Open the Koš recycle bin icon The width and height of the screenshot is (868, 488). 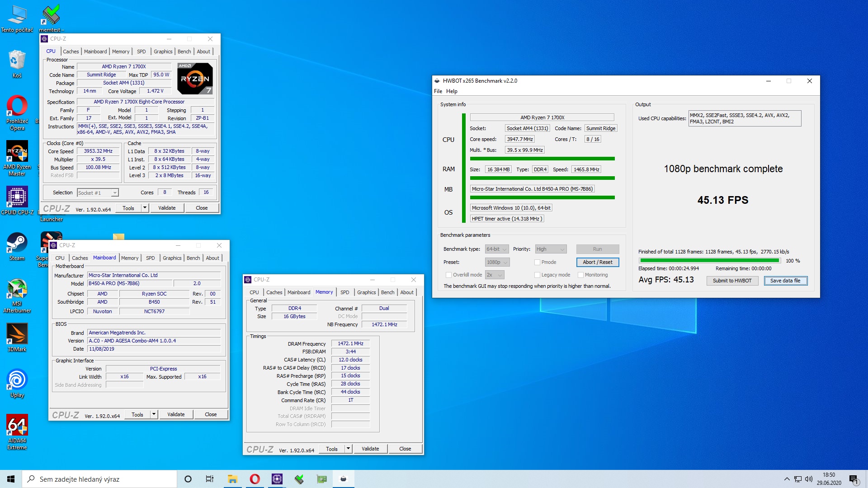[17, 64]
